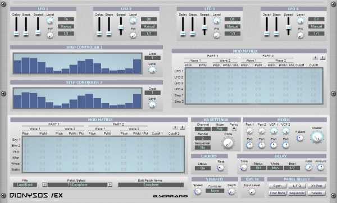Click the Master volume knob in Mixer
Image resolution: width=337 pixels, height=203 pixels.
pos(317,137)
